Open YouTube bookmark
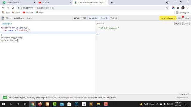The image size is (191, 107). pyautogui.click(x=28, y=12)
